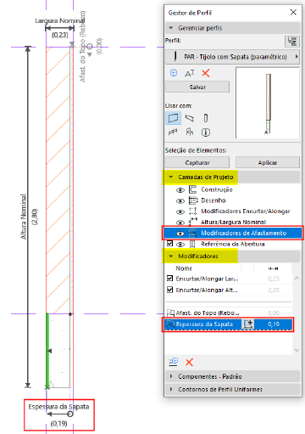
Task: Click the Aplicar button
Action: 268,162
